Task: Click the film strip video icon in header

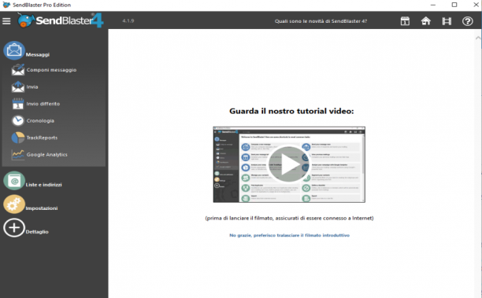Action: coord(447,21)
